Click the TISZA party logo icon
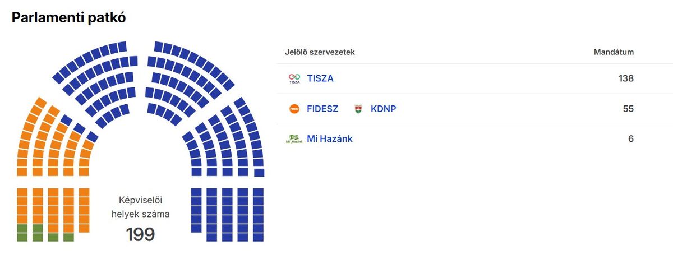The image size is (673, 259). tap(294, 78)
